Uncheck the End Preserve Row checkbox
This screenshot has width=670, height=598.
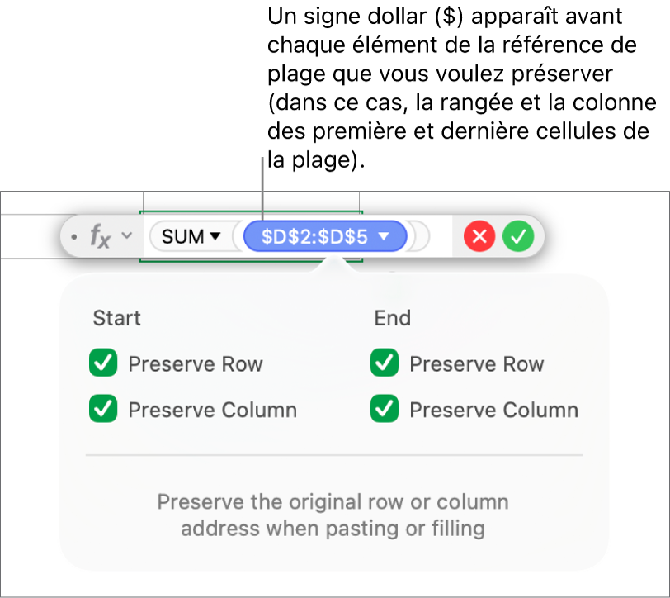coord(385,363)
